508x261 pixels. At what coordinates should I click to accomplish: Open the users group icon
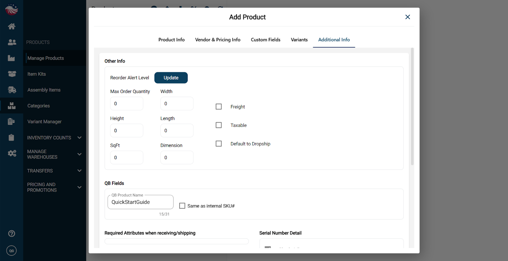[12, 42]
